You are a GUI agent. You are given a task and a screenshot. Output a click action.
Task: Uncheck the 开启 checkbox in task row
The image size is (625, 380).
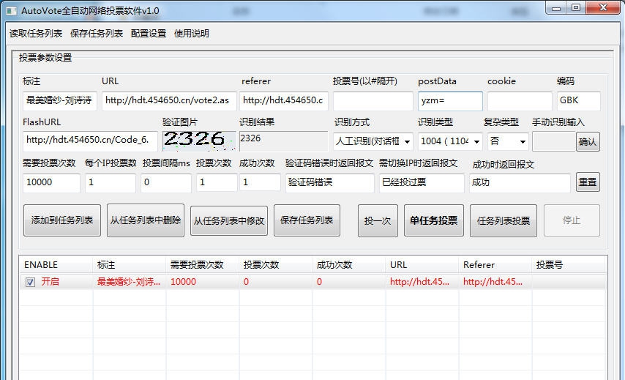point(30,283)
